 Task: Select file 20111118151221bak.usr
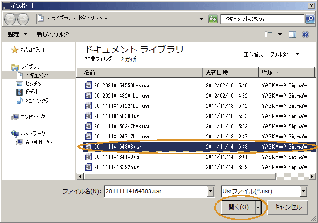click(x=122, y=106)
